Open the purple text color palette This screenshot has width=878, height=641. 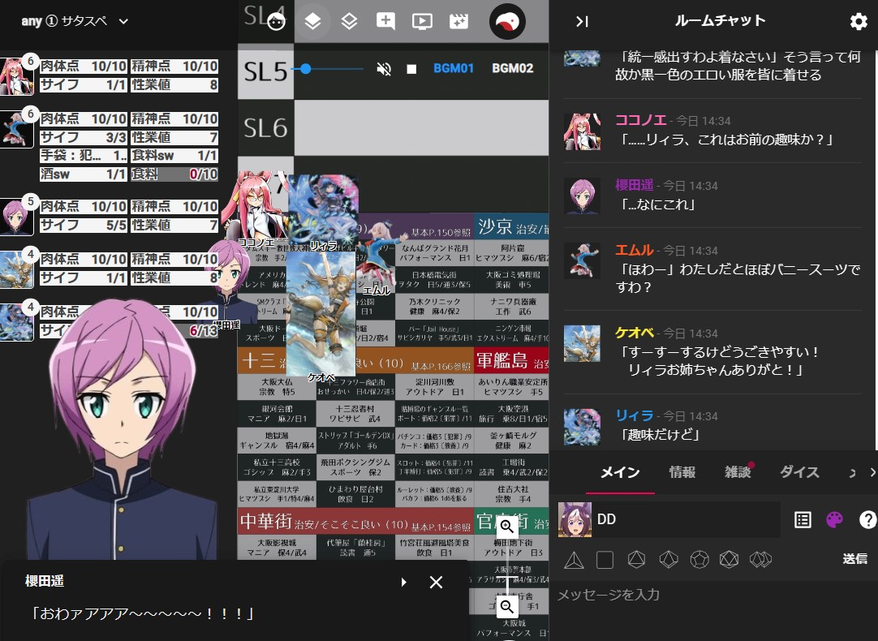(x=834, y=520)
